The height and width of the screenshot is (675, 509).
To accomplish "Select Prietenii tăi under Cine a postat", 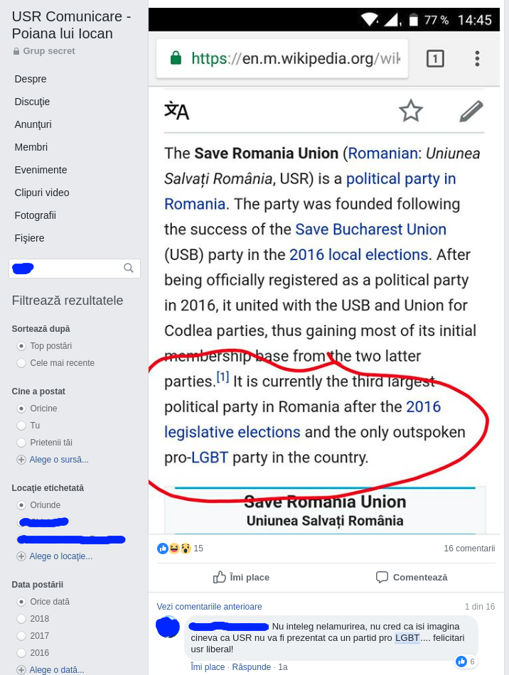I will point(21,443).
